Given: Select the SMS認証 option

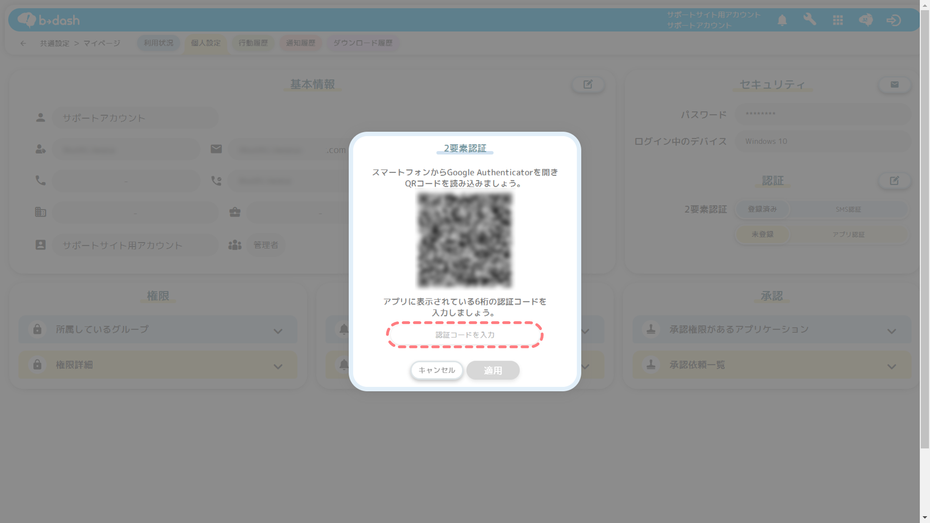Looking at the screenshot, I should click(848, 209).
